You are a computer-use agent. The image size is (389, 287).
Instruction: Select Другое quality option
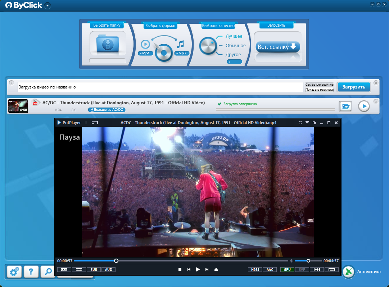233,55
